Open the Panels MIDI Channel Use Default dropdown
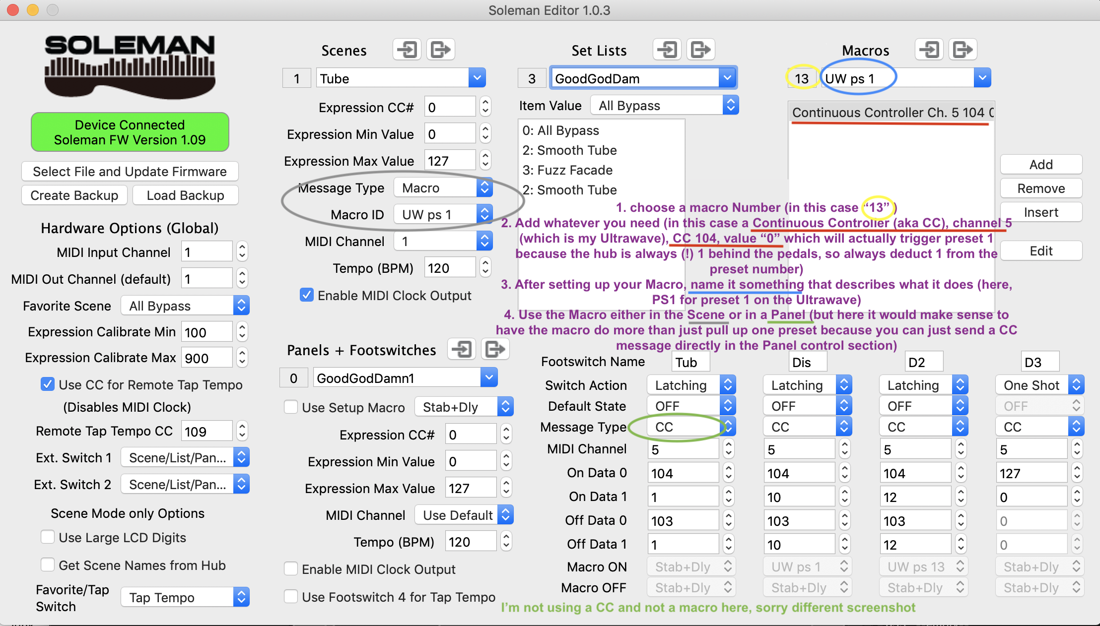 coord(464,515)
